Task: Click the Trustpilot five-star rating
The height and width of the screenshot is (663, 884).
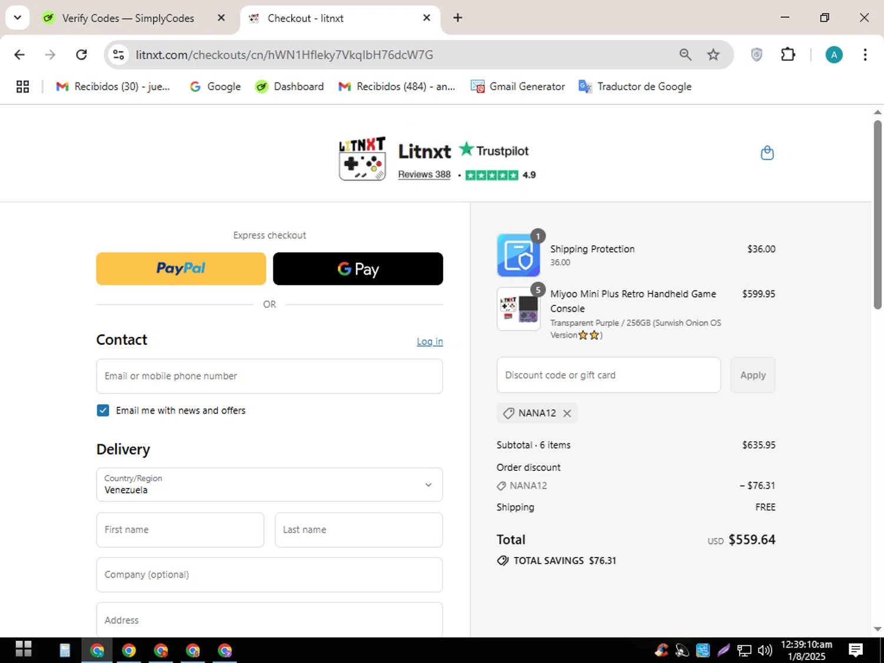Action: [492, 175]
